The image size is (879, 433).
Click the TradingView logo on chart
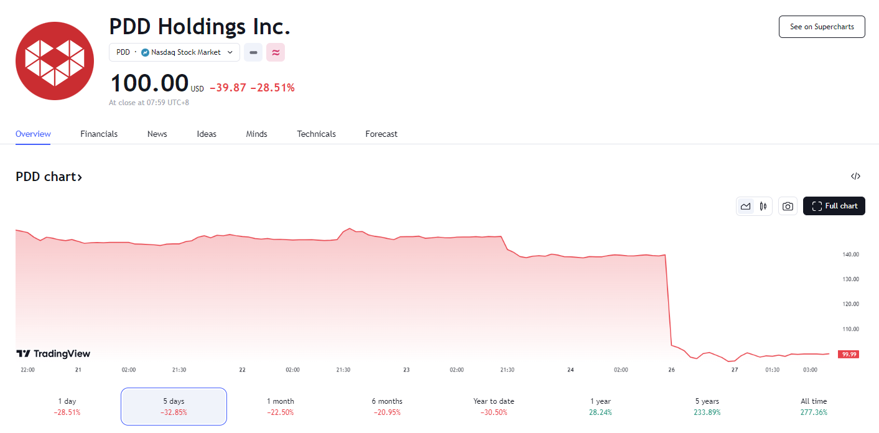click(53, 354)
